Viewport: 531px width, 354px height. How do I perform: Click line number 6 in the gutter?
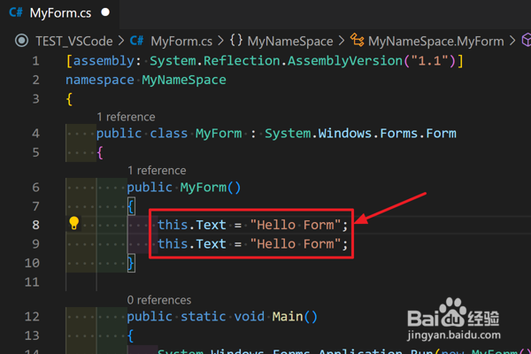[x=36, y=188]
